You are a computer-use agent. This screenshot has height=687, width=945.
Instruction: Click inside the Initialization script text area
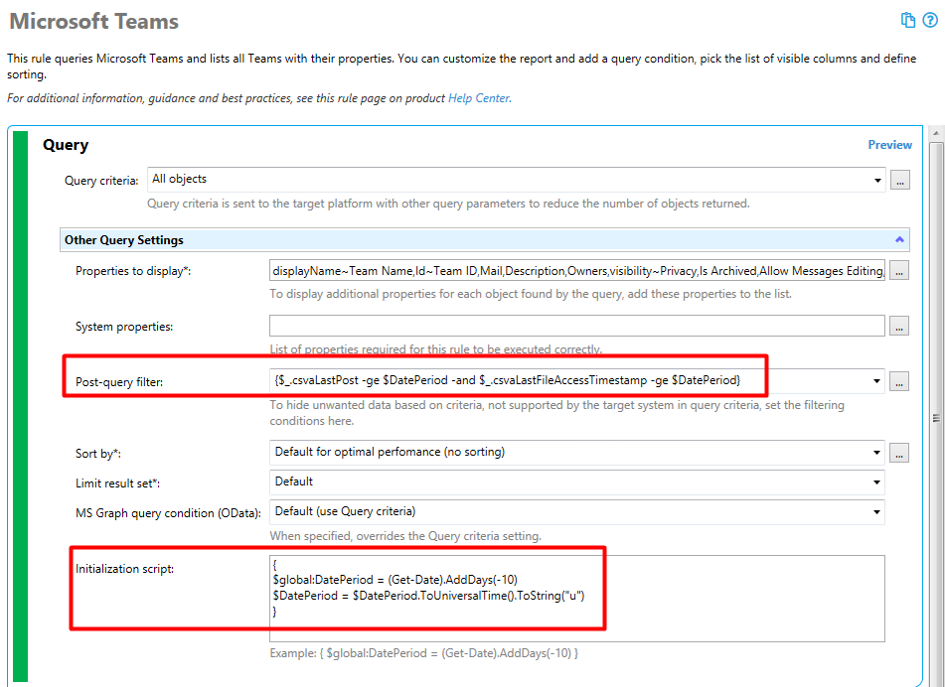coord(576,599)
